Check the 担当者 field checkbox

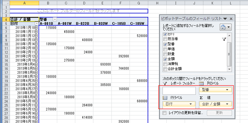[165, 39]
